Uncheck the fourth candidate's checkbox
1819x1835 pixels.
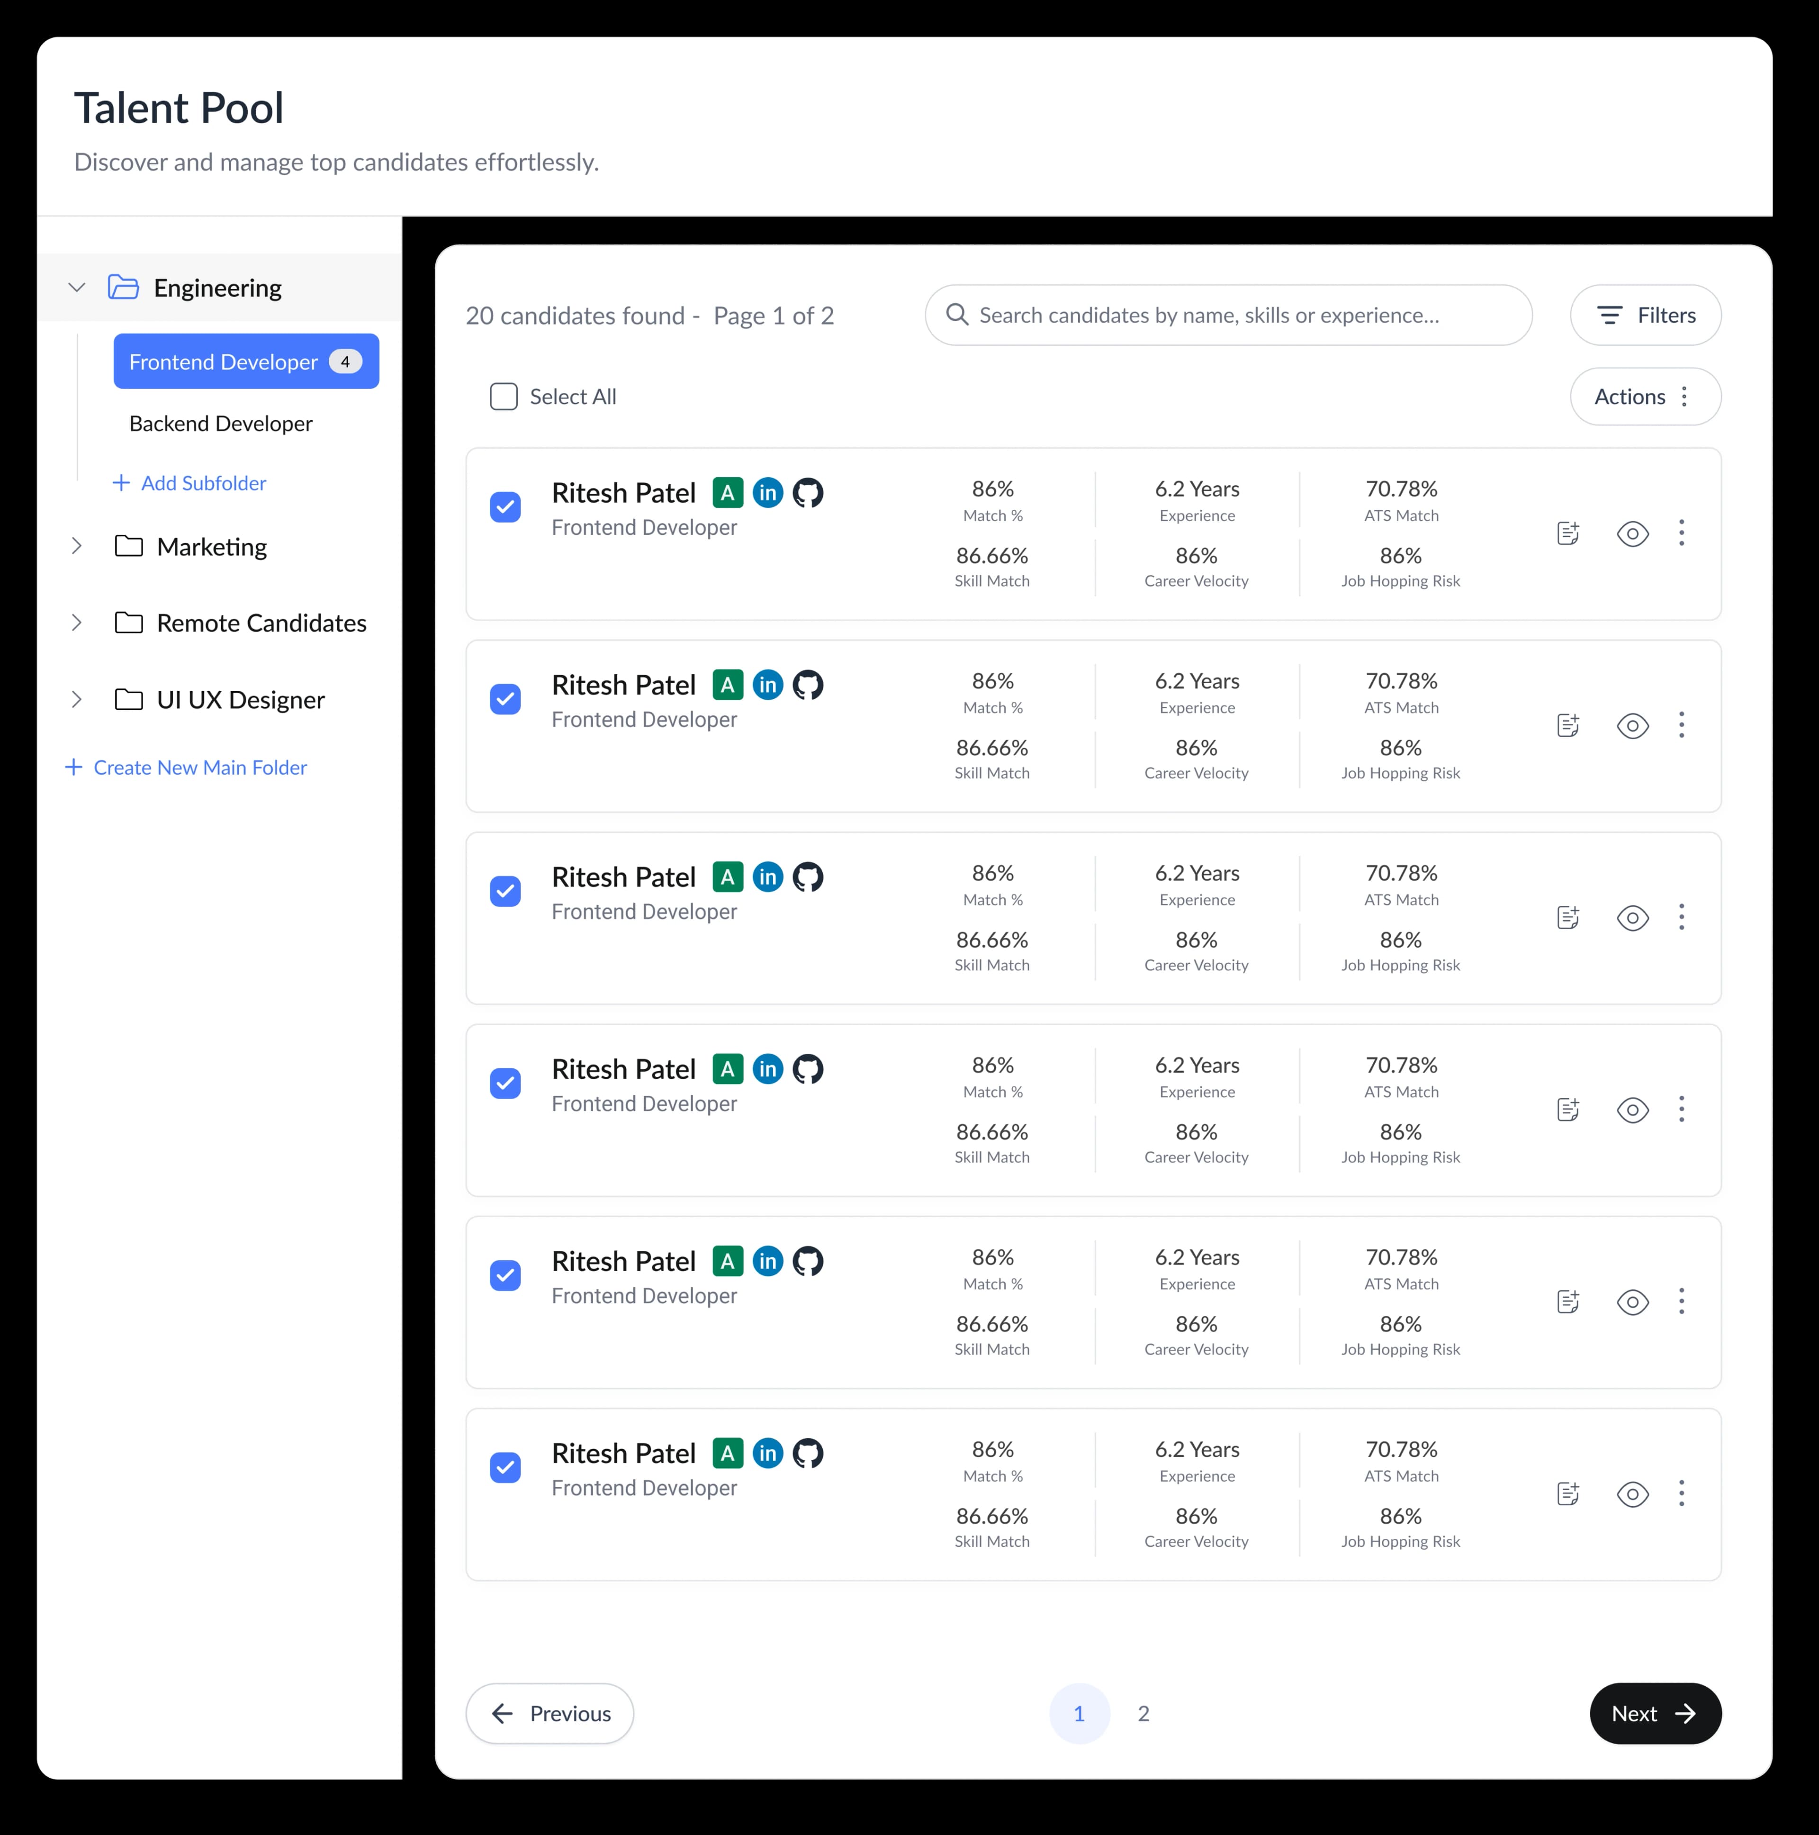tap(505, 1084)
